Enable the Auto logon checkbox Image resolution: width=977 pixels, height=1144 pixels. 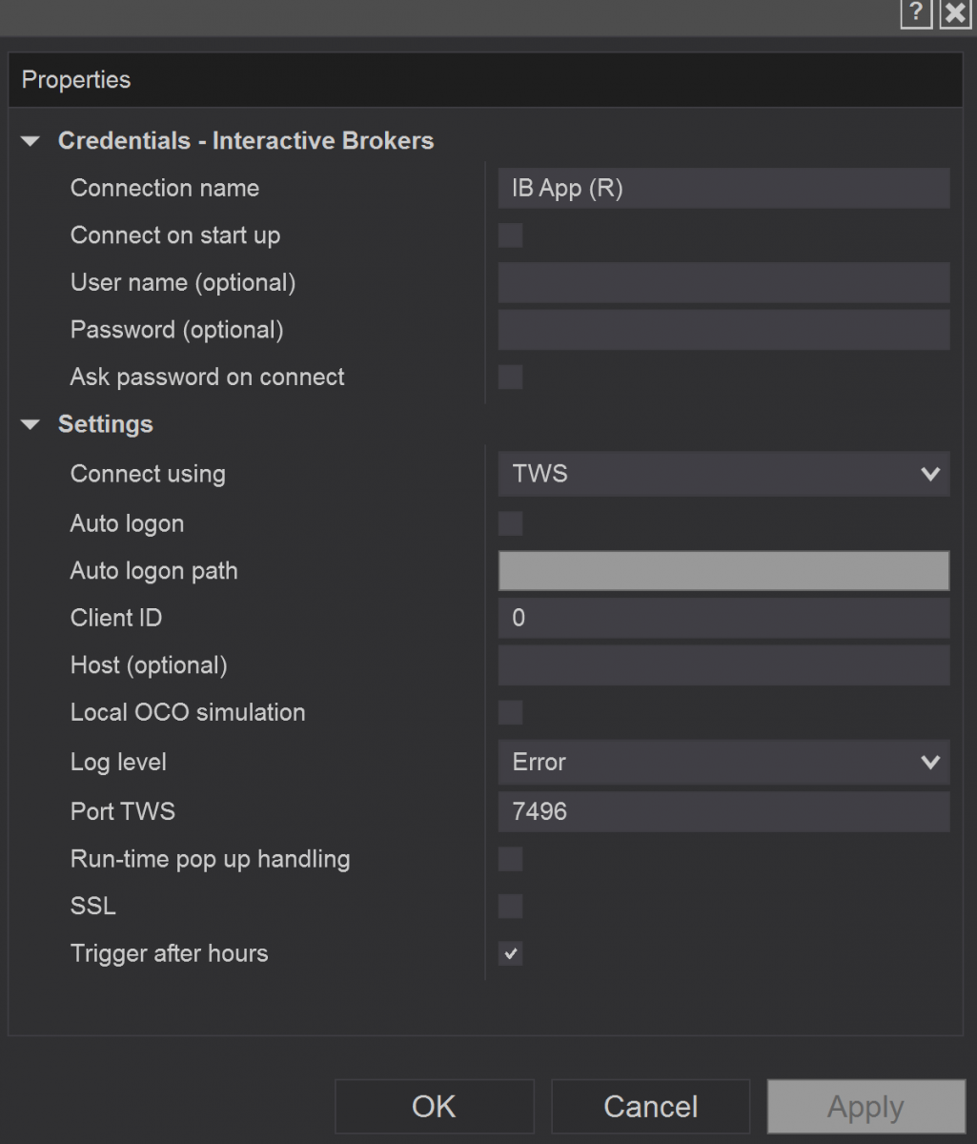click(511, 523)
